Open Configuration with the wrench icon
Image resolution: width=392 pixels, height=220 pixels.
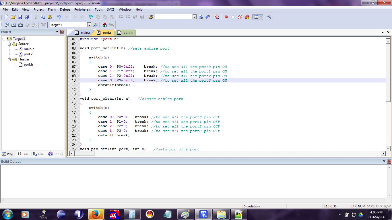click(x=269, y=17)
